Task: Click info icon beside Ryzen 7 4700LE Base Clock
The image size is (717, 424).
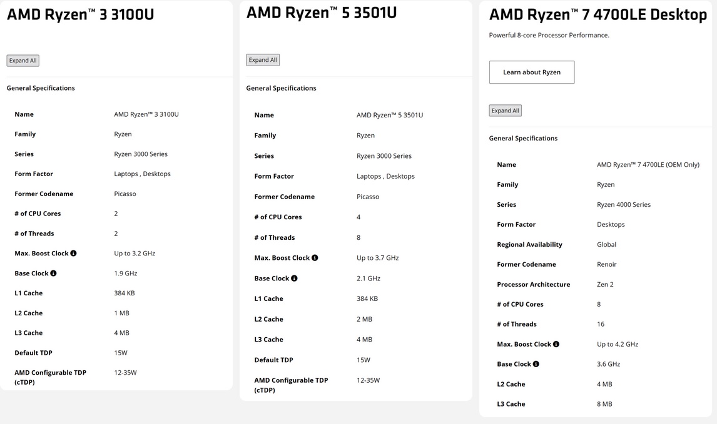Action: point(536,364)
